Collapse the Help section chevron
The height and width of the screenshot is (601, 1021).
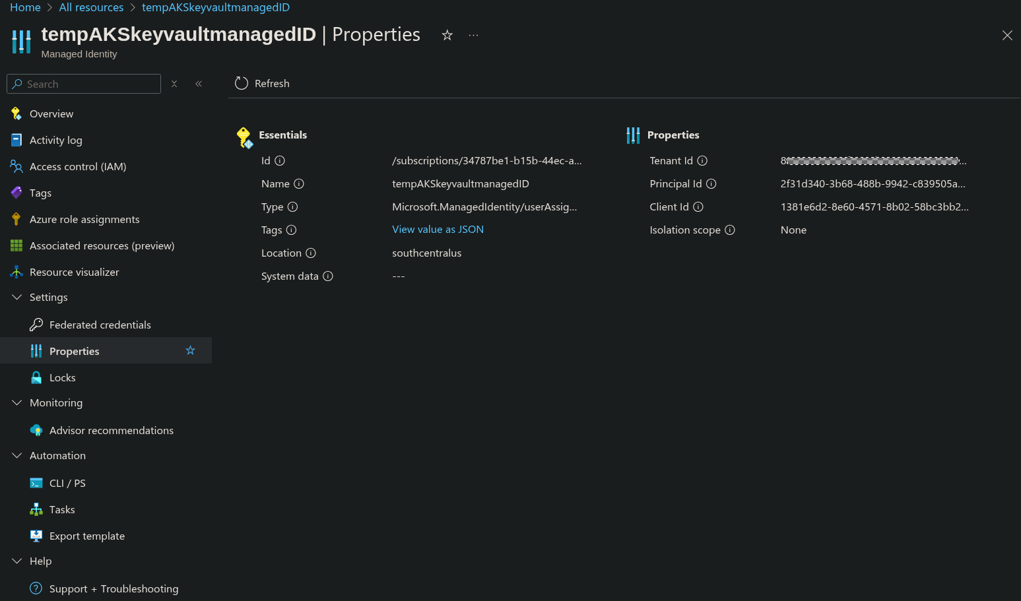pos(17,561)
